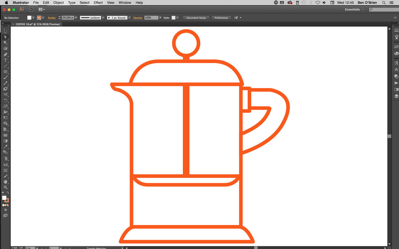Screen dimensions: 399x249
Task: Open the stroke weight dropdown
Action: tap(75, 18)
